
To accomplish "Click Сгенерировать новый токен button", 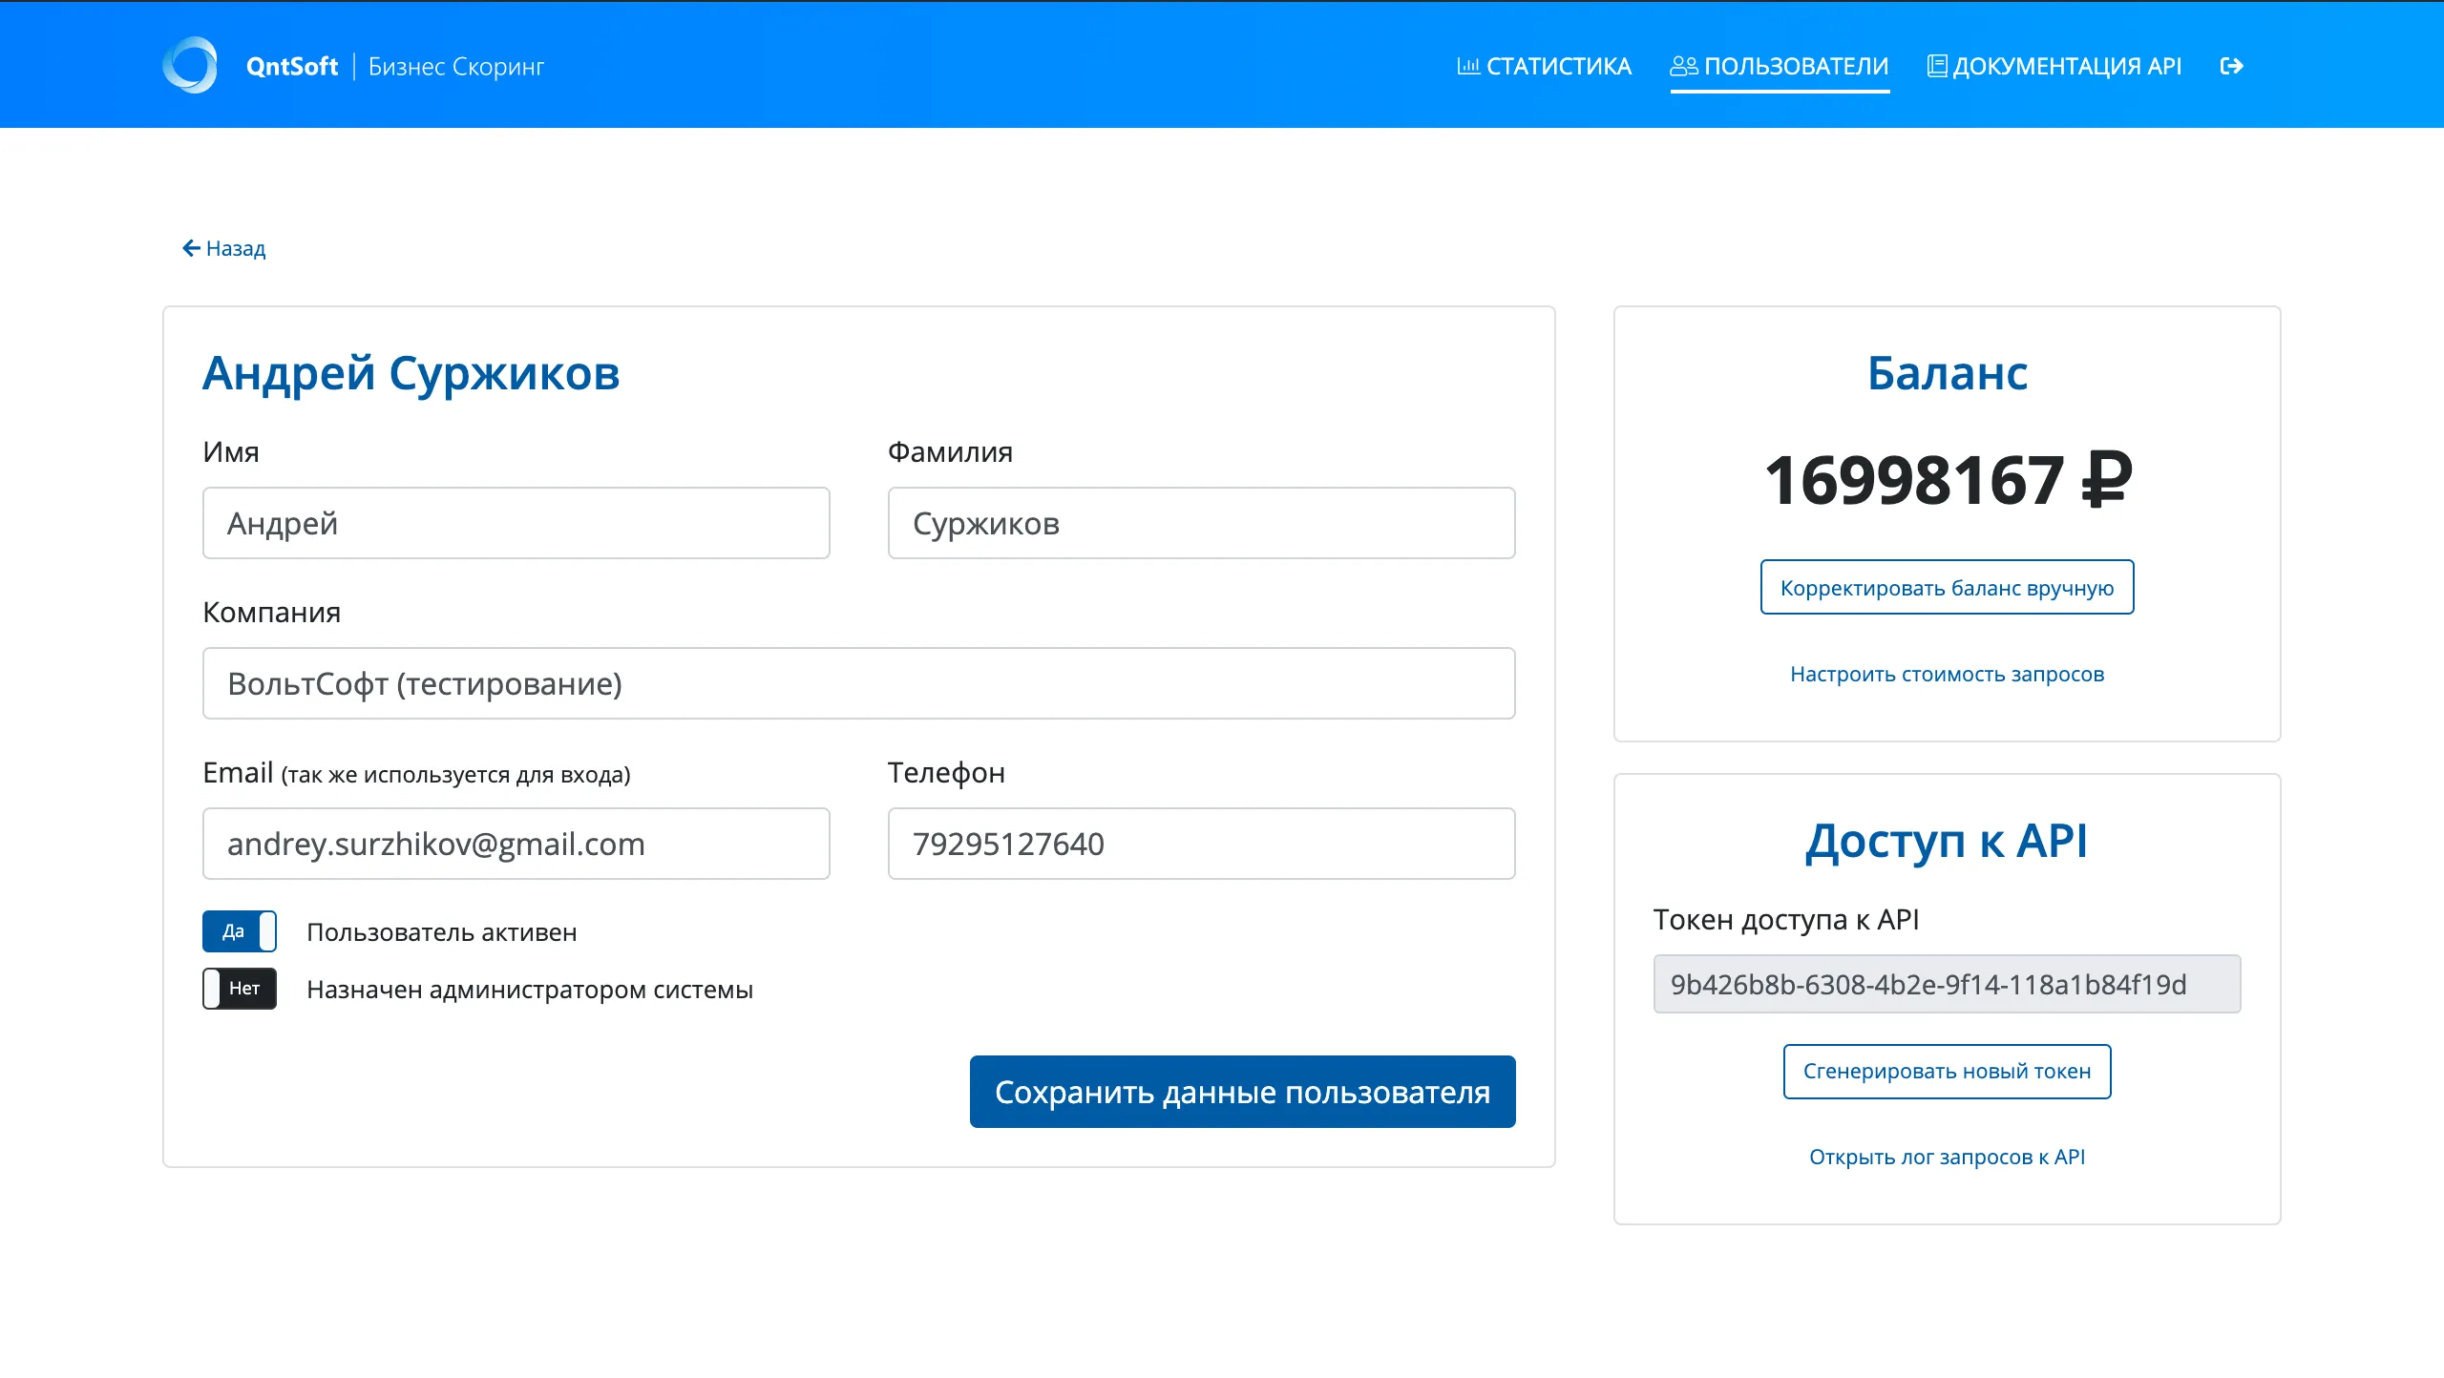I will click(x=1947, y=1072).
